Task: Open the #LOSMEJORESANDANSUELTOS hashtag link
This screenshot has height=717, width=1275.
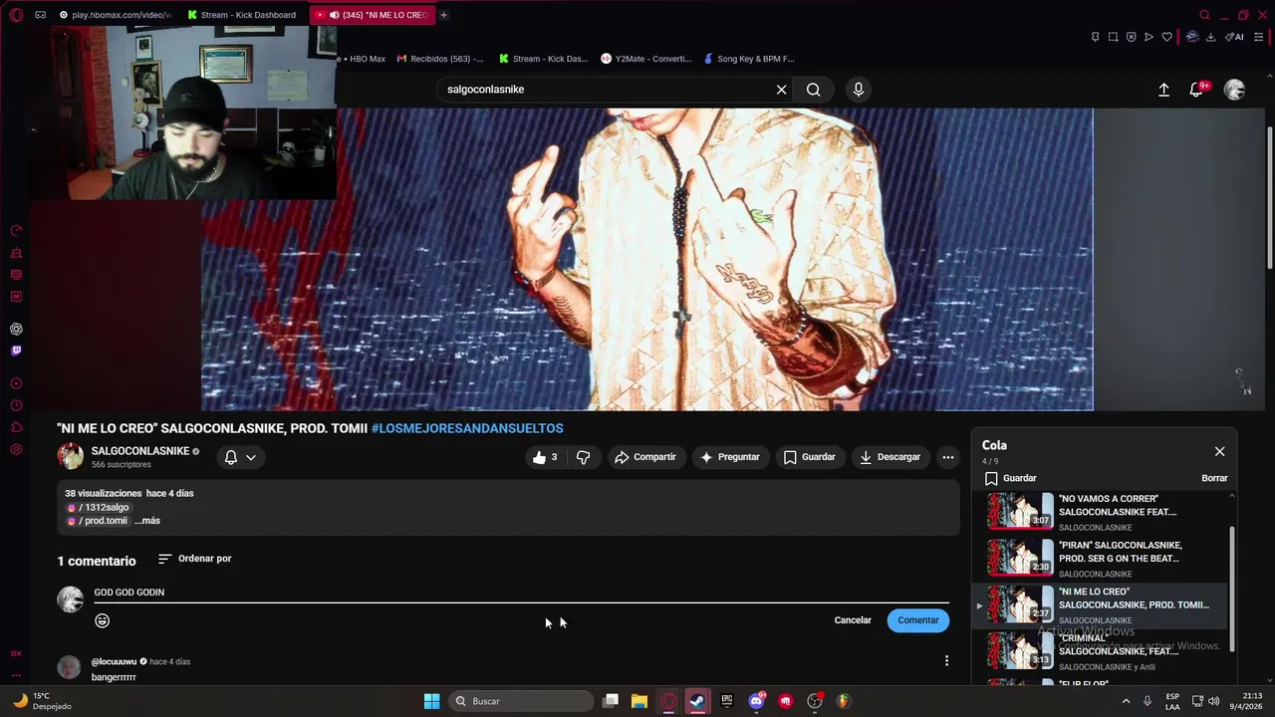Action: pyautogui.click(x=467, y=428)
